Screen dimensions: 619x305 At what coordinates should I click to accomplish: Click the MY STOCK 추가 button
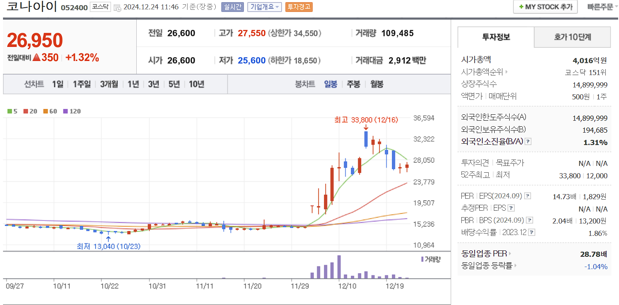pyautogui.click(x=545, y=7)
